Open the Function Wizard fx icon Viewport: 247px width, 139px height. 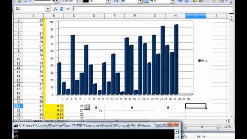coord(55,9)
